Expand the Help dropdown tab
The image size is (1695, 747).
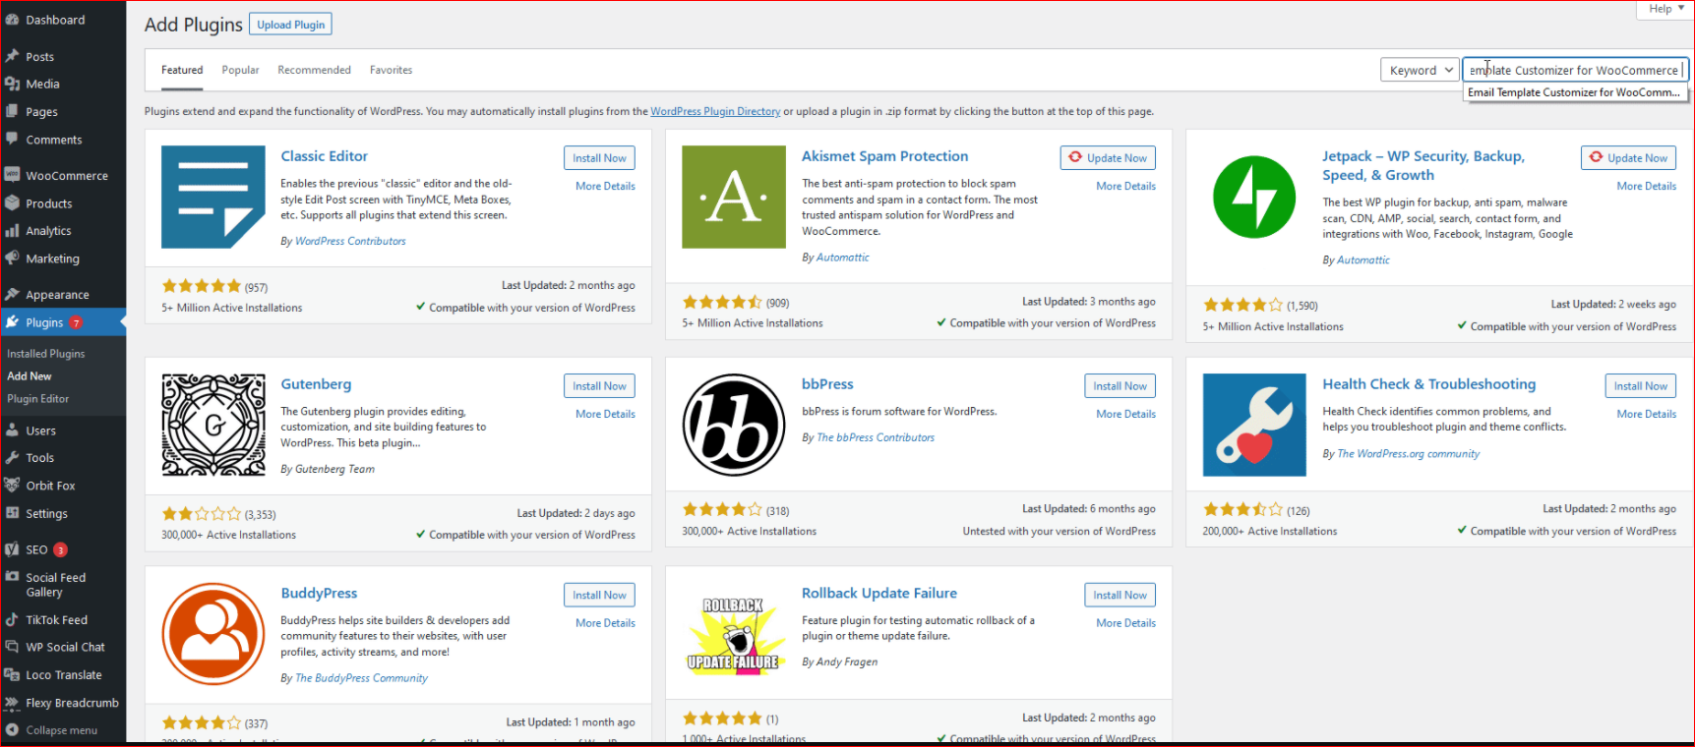(1665, 9)
